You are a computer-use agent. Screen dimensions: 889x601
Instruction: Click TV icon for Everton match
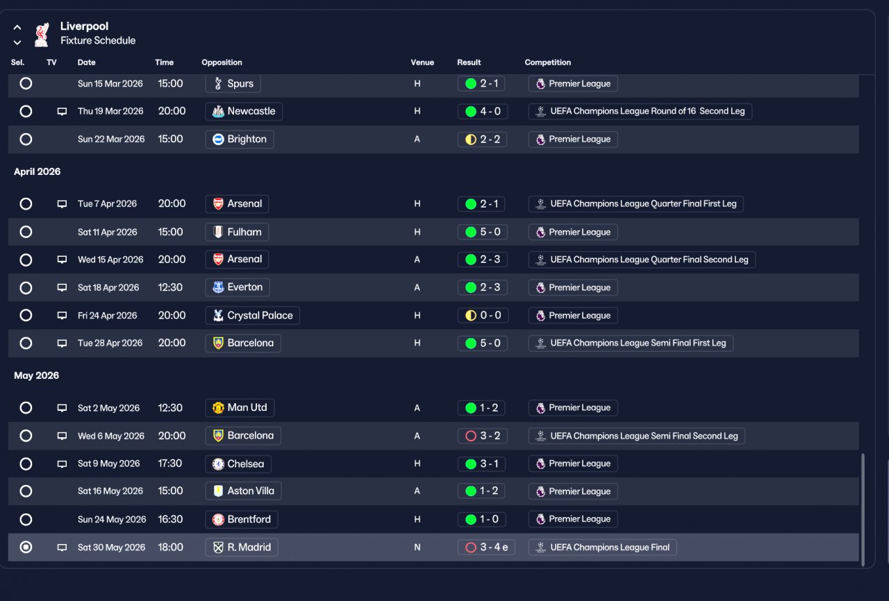[x=62, y=288]
